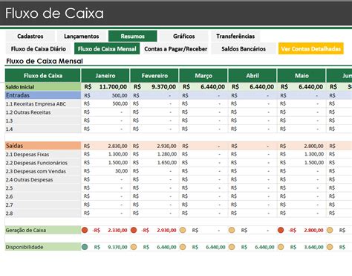Select Fevereiro Despesas Fixas value 1.280,00
The width and height of the screenshot is (352, 276).
click(x=167, y=154)
